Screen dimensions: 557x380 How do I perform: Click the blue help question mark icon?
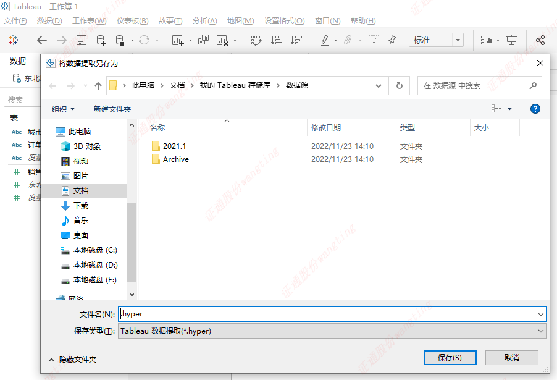[x=535, y=109]
